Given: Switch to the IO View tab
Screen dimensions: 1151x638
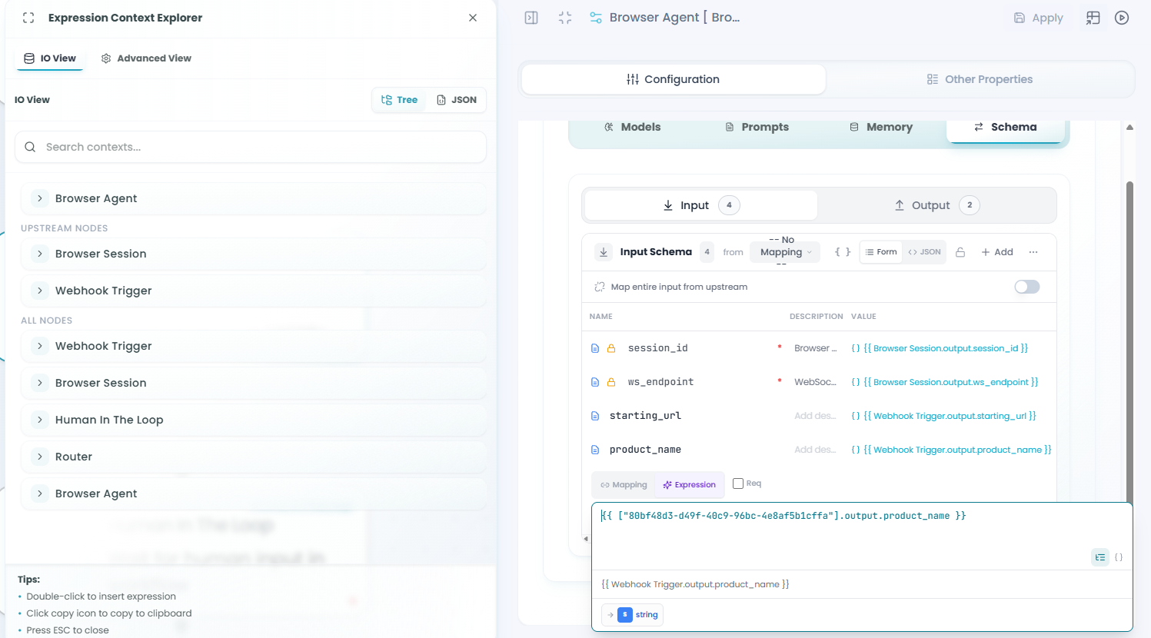Looking at the screenshot, I should point(50,58).
